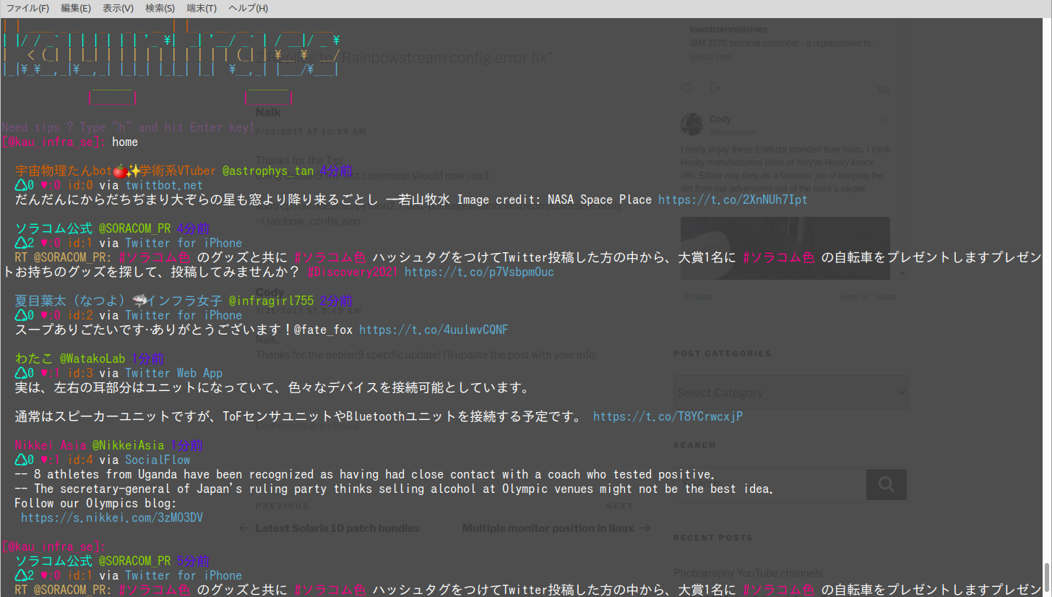The height and width of the screenshot is (597, 1052).
Task: Like the lowobservable/oec tweet with the heart icon
Action: [x=686, y=87]
